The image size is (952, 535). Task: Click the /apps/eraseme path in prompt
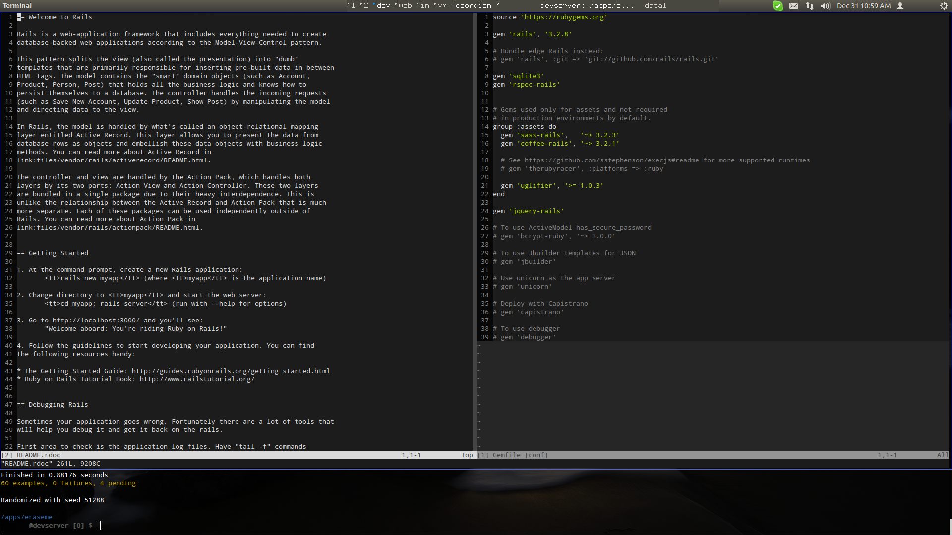click(27, 517)
